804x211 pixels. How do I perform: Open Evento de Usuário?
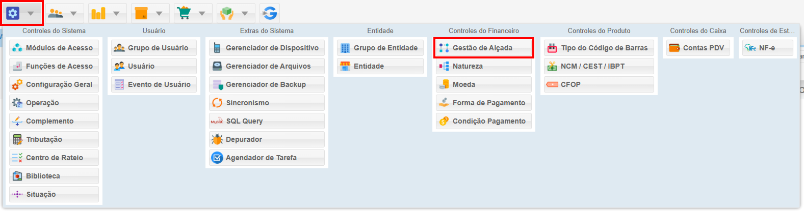pyautogui.click(x=154, y=84)
